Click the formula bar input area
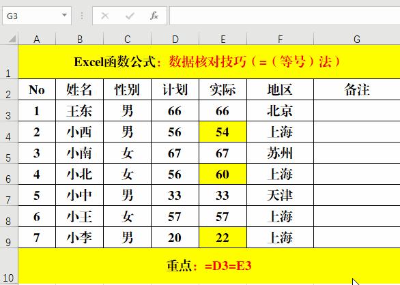Viewport: 400px width, 285px height. [285, 16]
